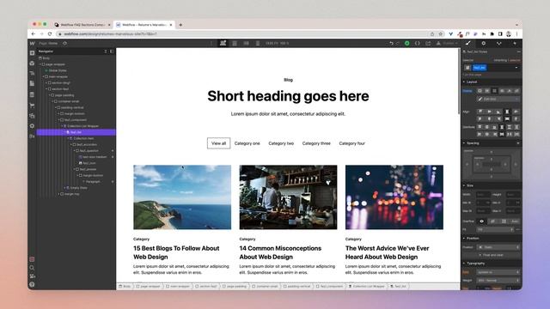This screenshot has width=550, height=309.
Task: Click the share icon in top bar
Action: (428, 43)
